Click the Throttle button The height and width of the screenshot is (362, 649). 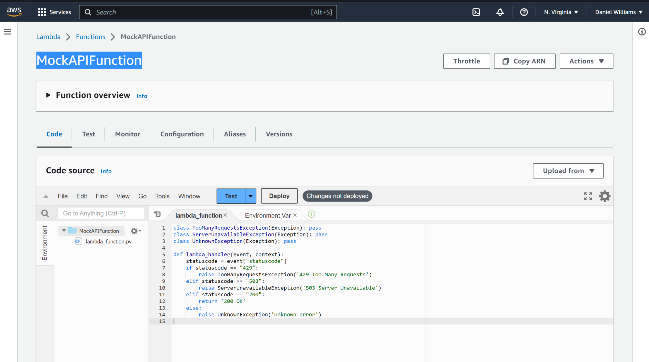pyautogui.click(x=466, y=61)
